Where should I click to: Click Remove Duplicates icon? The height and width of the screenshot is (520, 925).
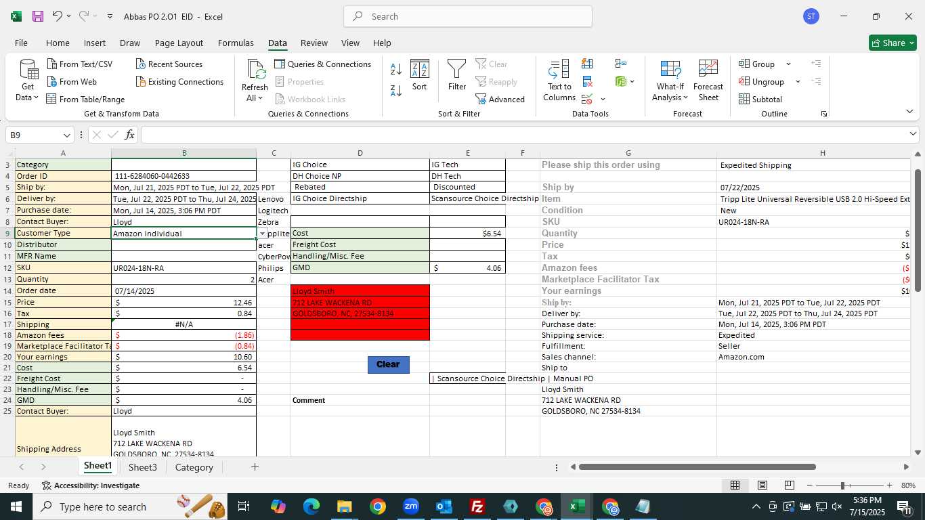point(587,81)
